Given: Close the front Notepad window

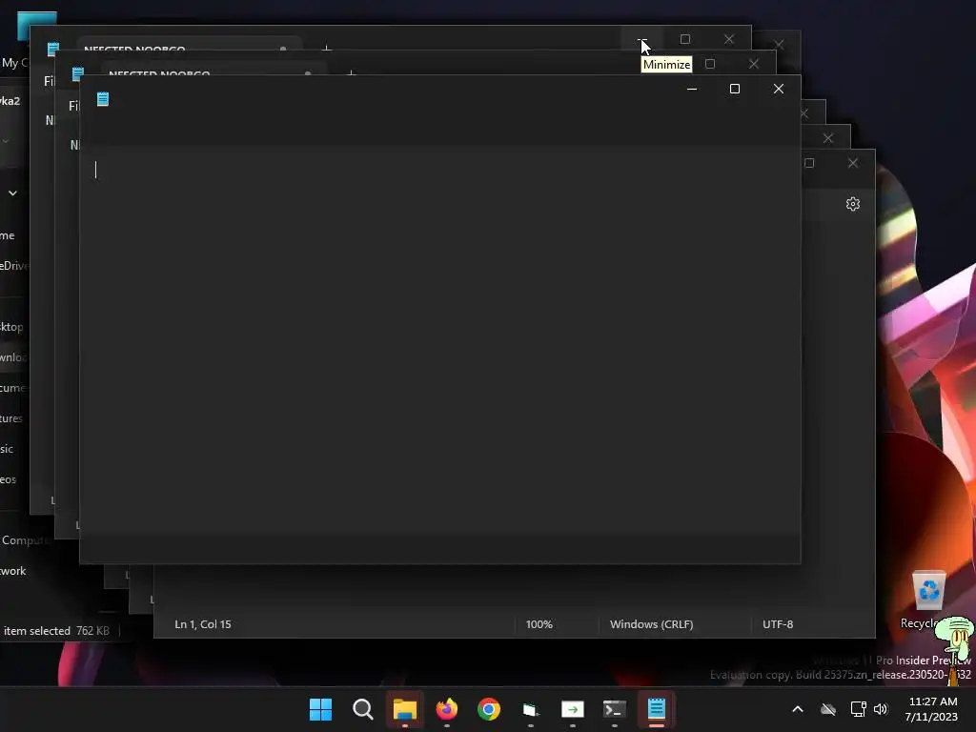Looking at the screenshot, I should (x=778, y=89).
